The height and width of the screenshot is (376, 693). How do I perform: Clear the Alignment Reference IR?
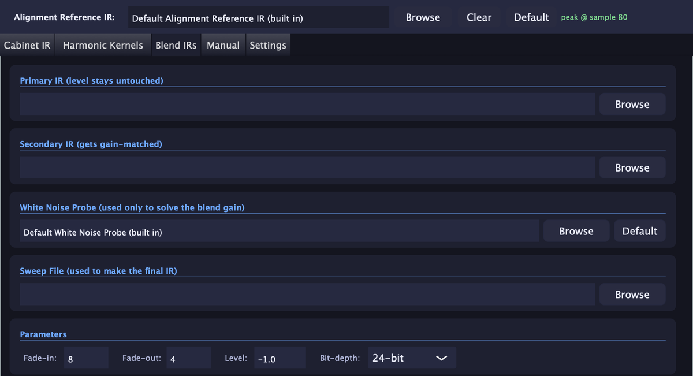tap(479, 17)
